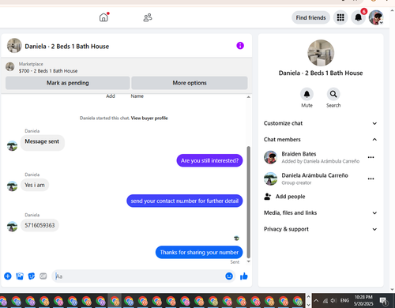Open more actions plus icon in composer
This screenshot has height=308, width=395.
point(8,276)
